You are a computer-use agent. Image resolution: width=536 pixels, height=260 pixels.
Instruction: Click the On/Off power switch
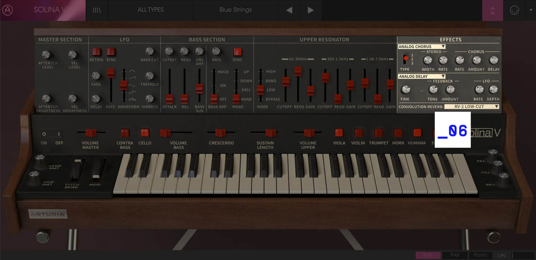52,134
